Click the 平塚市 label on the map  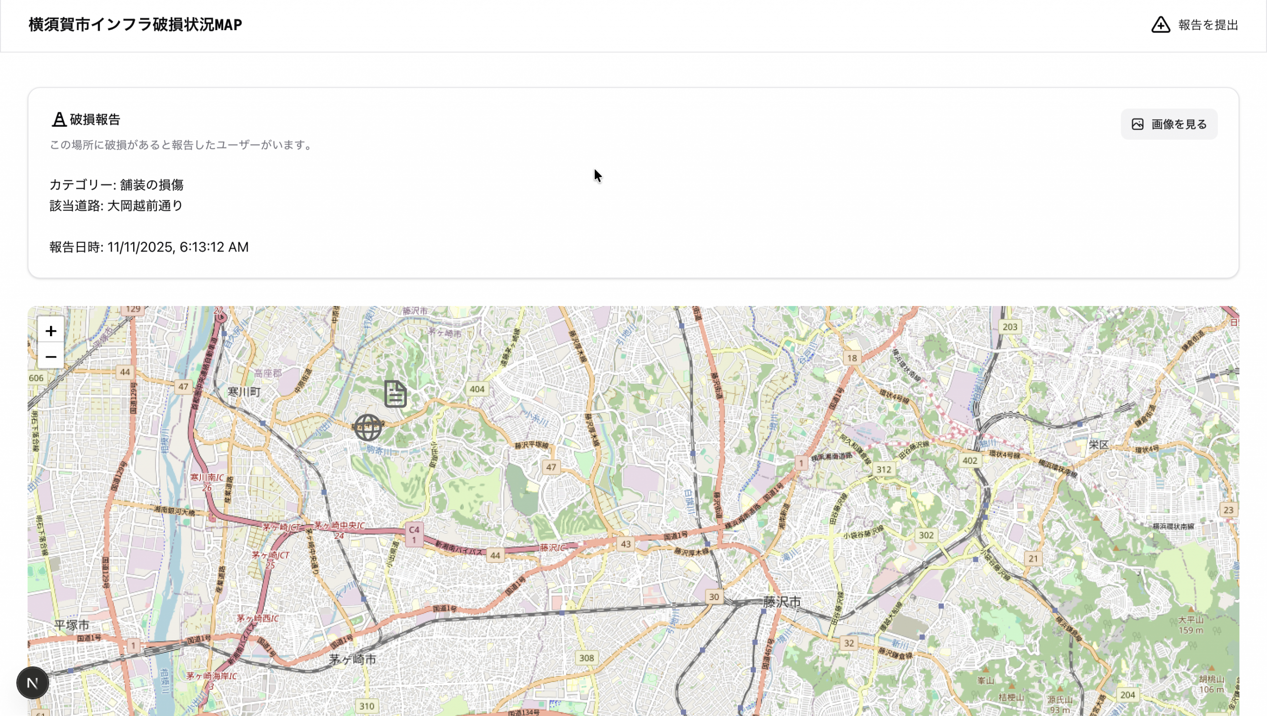[72, 625]
